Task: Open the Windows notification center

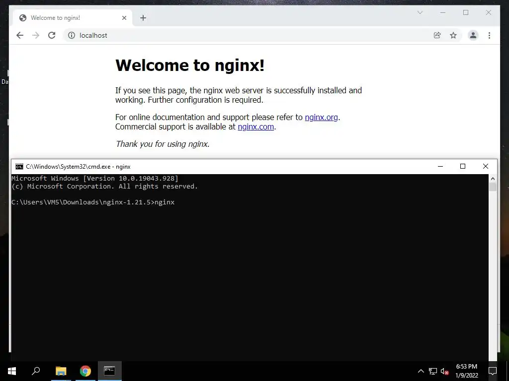Action: [493, 371]
